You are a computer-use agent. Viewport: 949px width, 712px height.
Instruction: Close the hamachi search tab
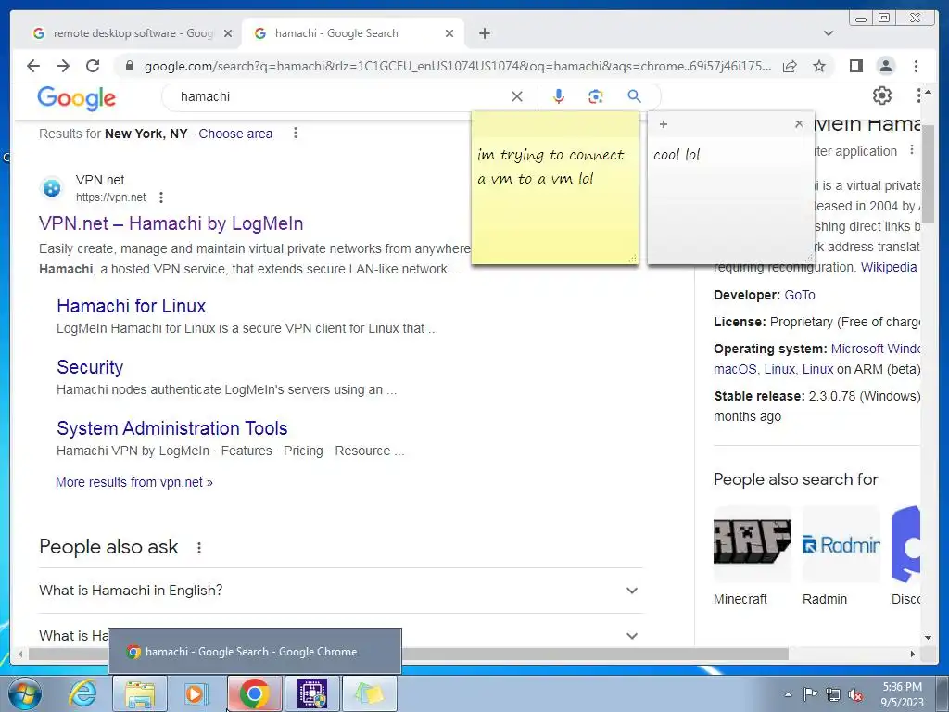click(x=449, y=33)
